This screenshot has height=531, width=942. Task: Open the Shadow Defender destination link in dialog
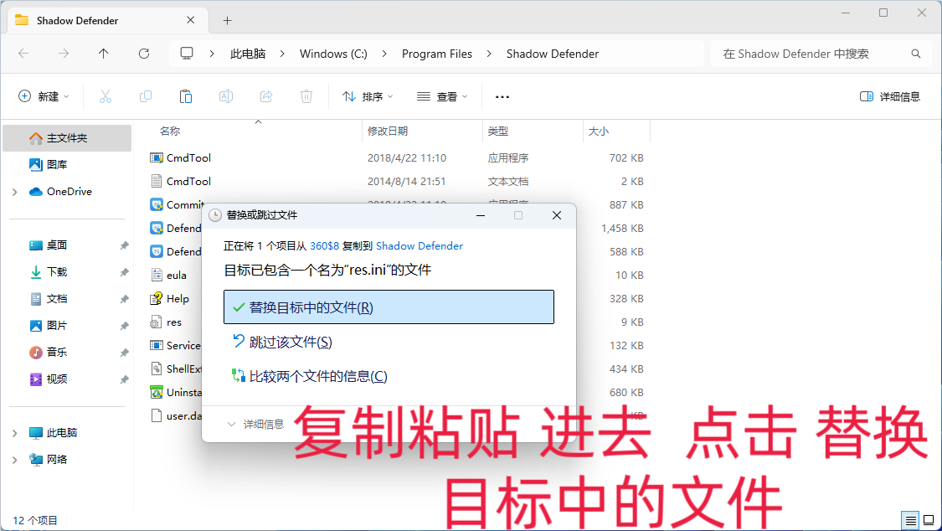pyautogui.click(x=420, y=245)
